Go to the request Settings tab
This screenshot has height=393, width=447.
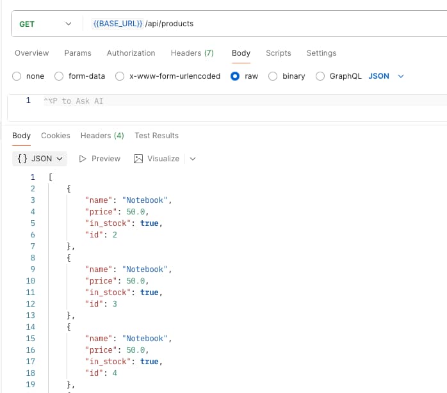[x=321, y=53]
